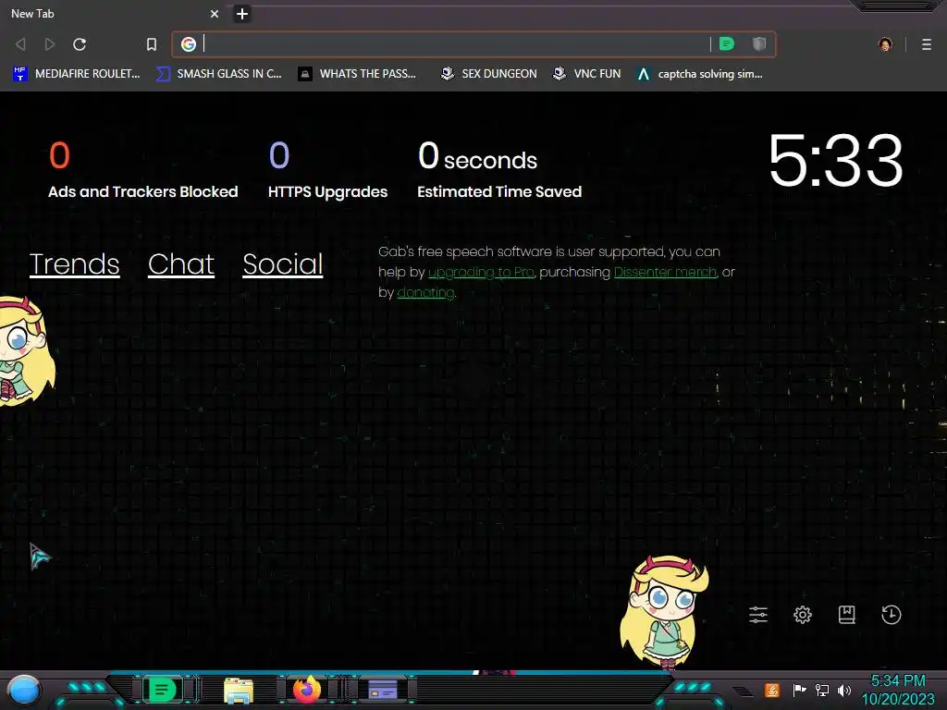Screen dimensions: 947x710
Task: Click the bookmark icon beside reload
Action: coord(152,44)
